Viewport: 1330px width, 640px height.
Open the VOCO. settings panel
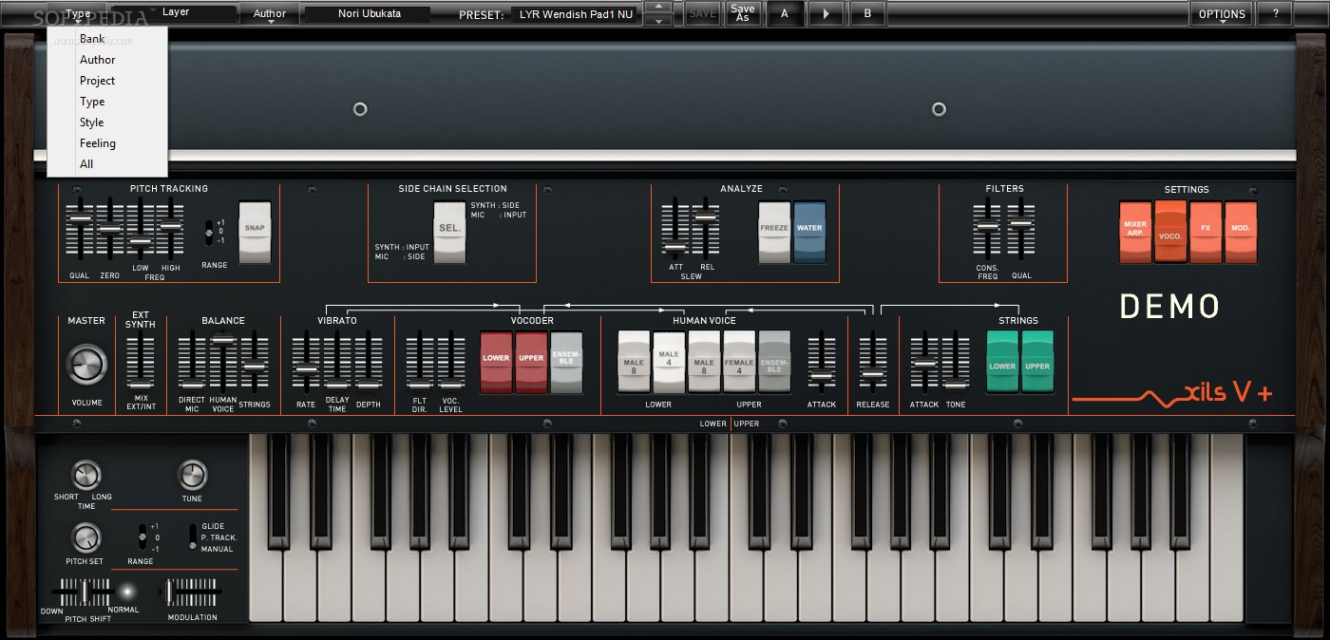1170,232
